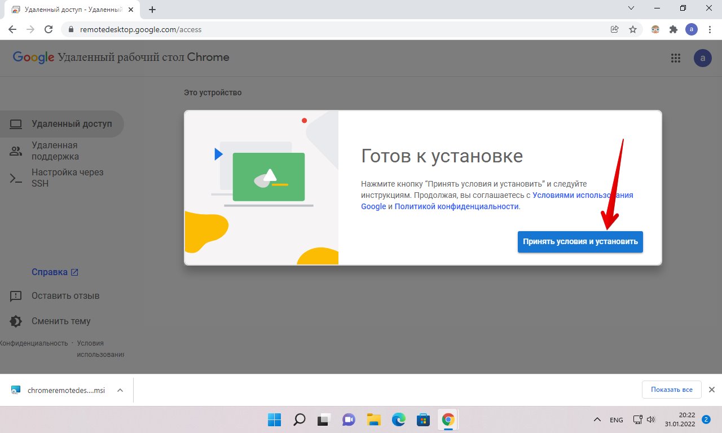722x433 pixels.
Task: Open Task View on taskbar
Action: tap(323, 419)
